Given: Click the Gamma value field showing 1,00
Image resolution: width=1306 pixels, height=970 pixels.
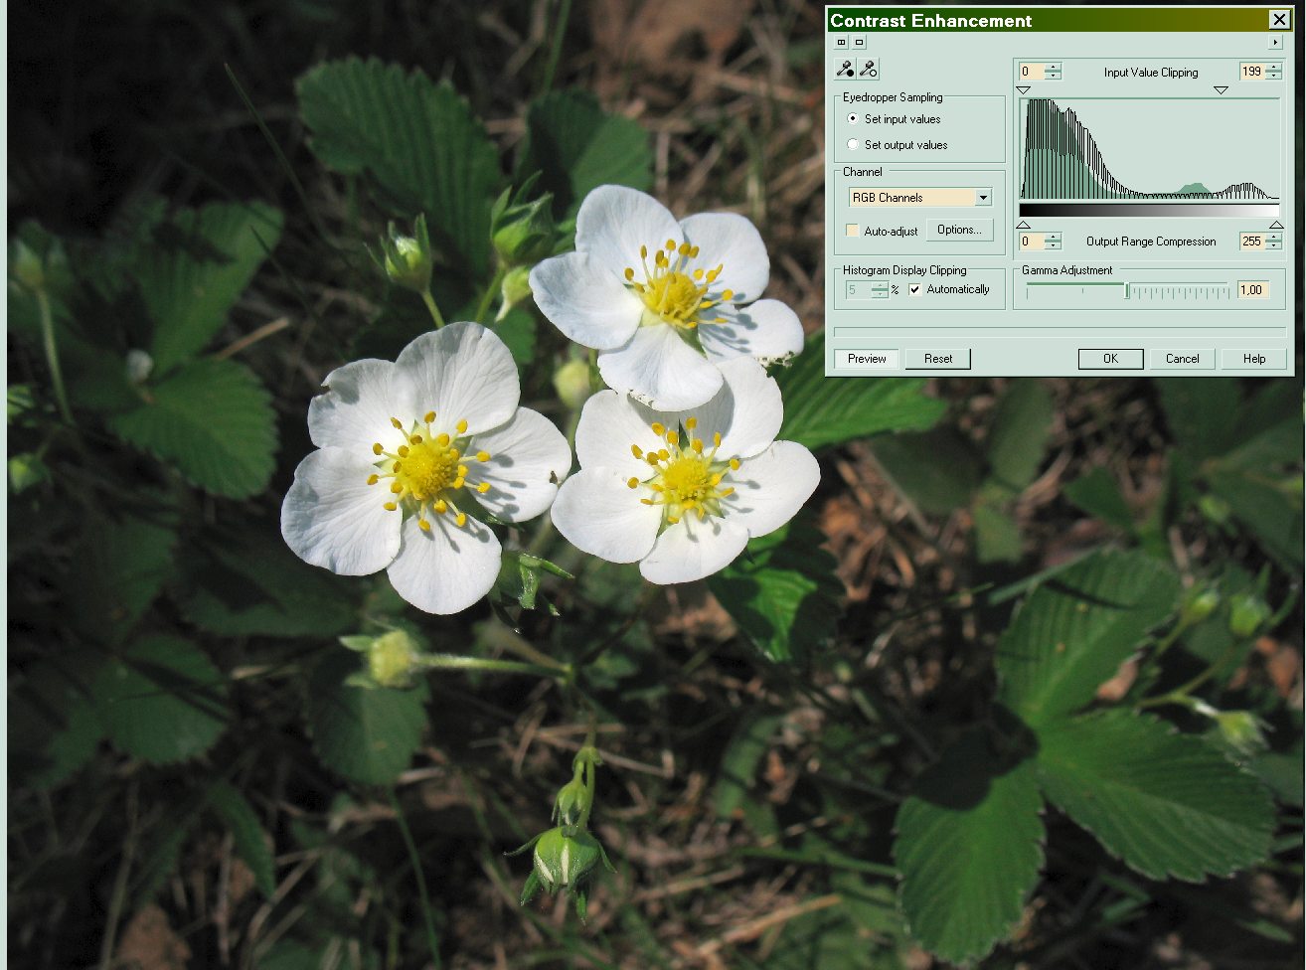Looking at the screenshot, I should [x=1252, y=290].
